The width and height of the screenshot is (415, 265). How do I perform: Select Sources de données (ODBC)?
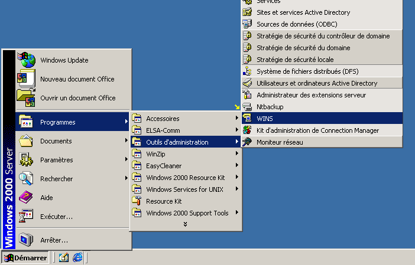pyautogui.click(x=322, y=24)
